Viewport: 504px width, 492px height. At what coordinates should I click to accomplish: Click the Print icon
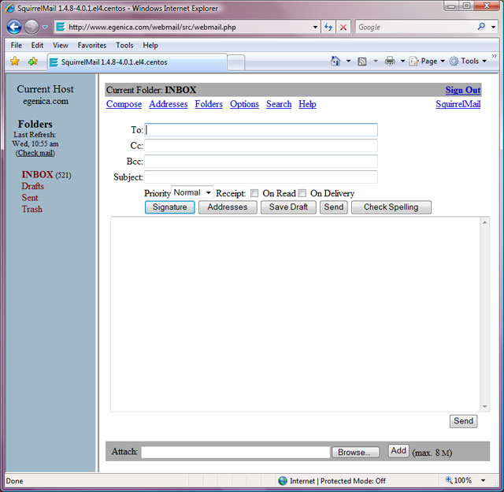pyautogui.click(x=390, y=61)
